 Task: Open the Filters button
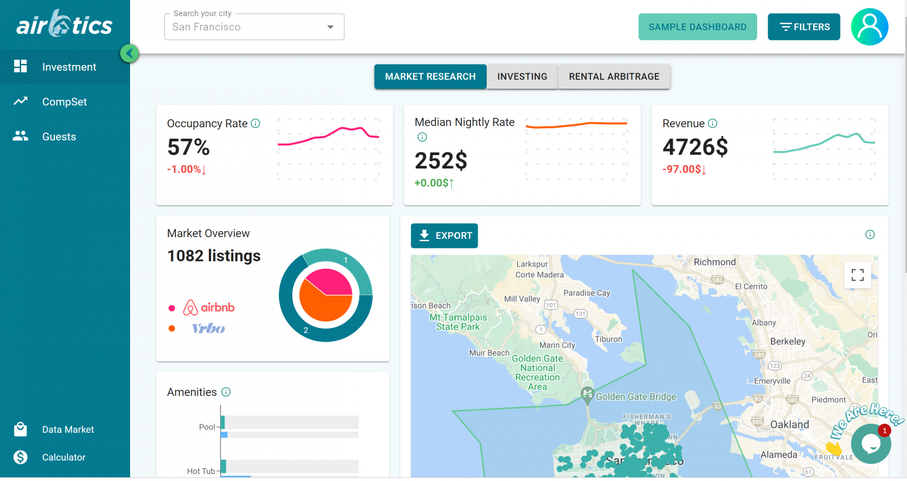point(804,27)
